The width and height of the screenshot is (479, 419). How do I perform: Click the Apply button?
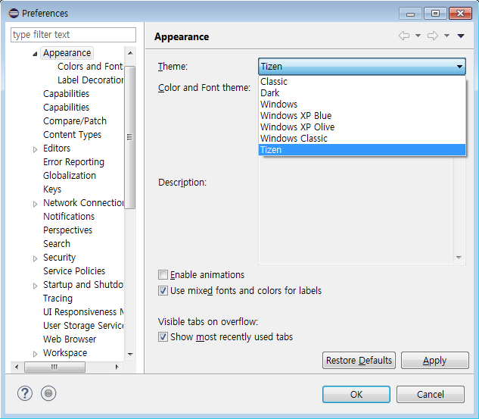(434, 361)
